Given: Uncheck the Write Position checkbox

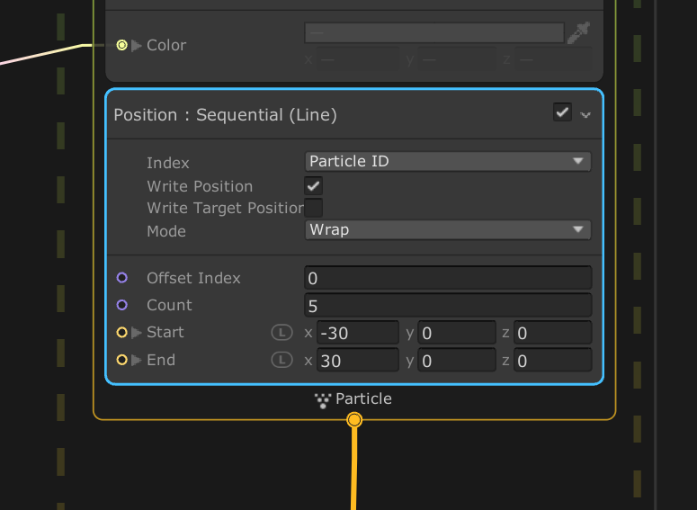Looking at the screenshot, I should 313,186.
